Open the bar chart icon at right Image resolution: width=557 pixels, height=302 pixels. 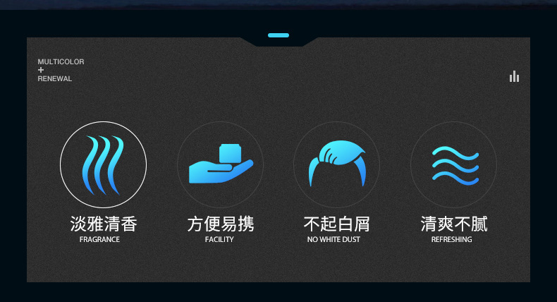(x=514, y=76)
